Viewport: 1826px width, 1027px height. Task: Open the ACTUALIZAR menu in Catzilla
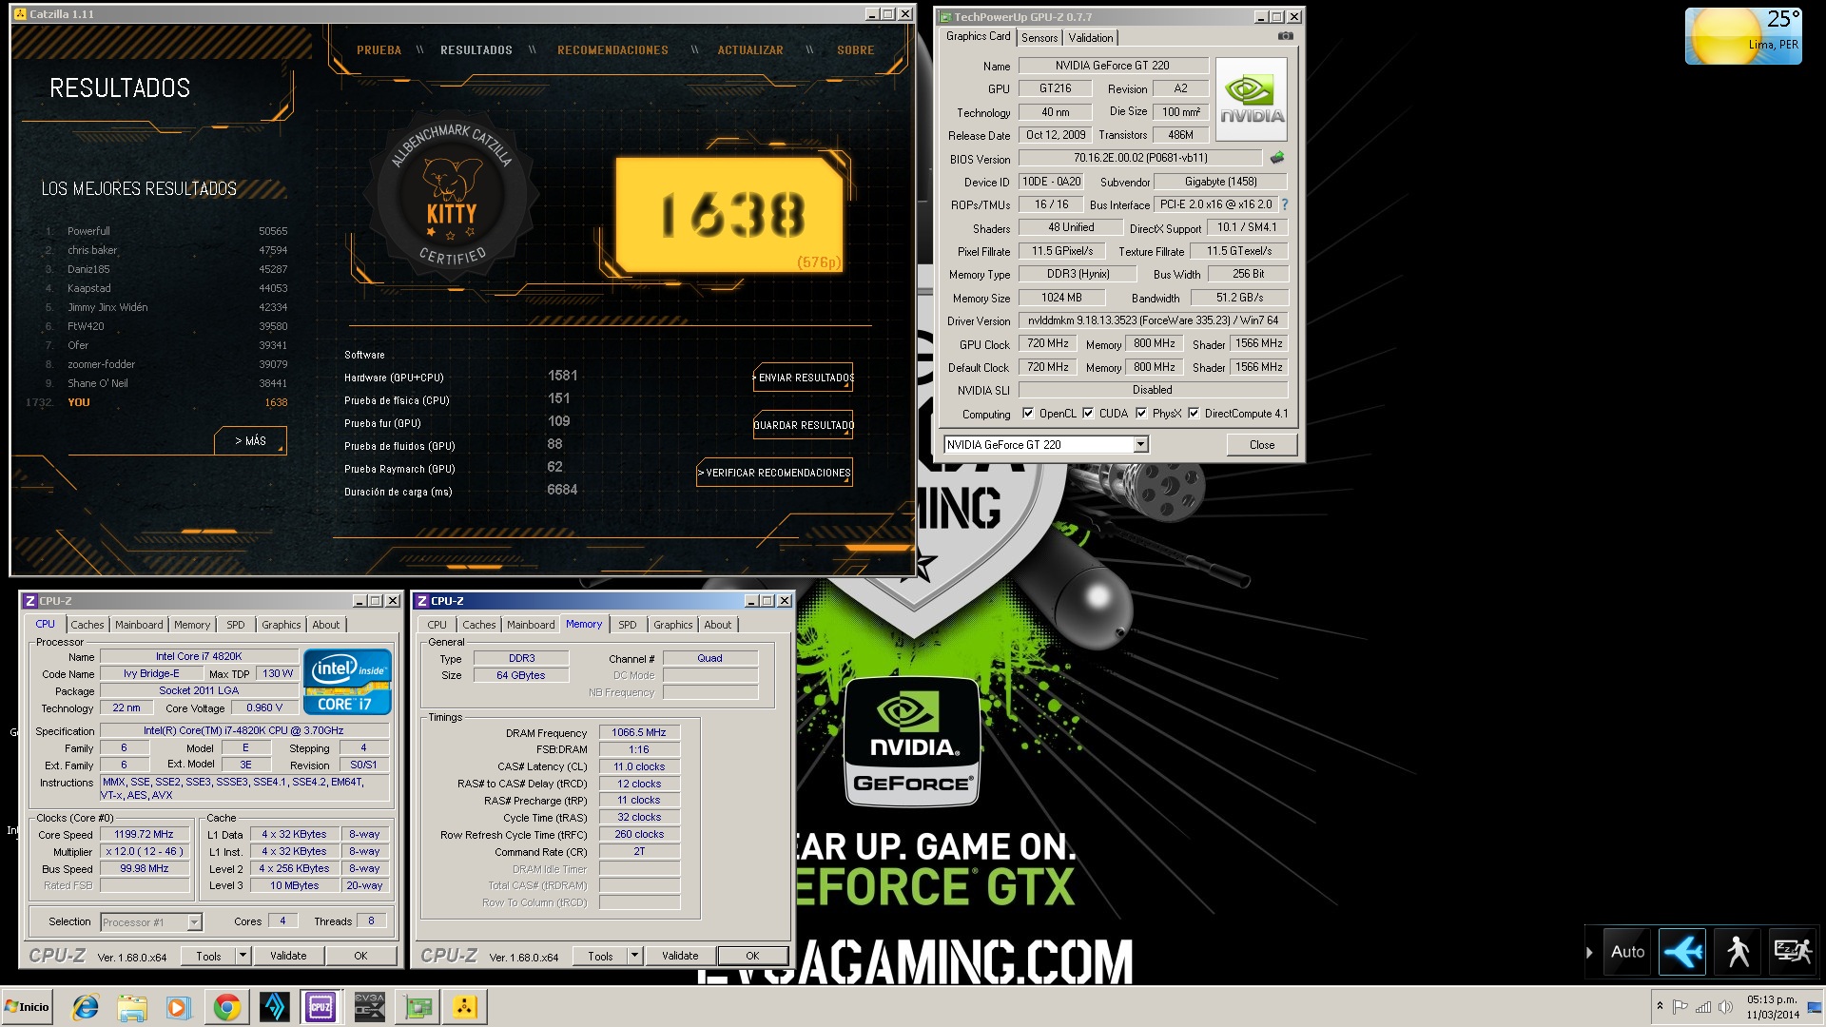point(750,50)
